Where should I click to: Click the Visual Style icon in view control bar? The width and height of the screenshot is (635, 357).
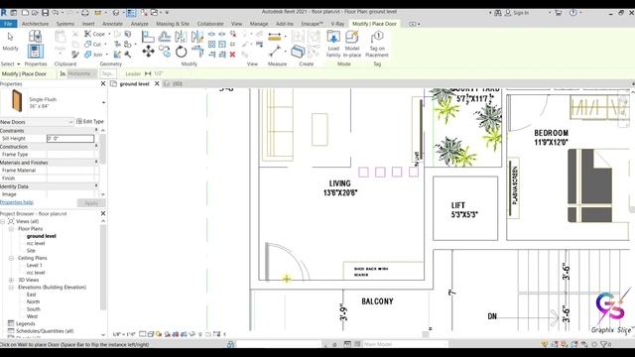[x=150, y=334]
